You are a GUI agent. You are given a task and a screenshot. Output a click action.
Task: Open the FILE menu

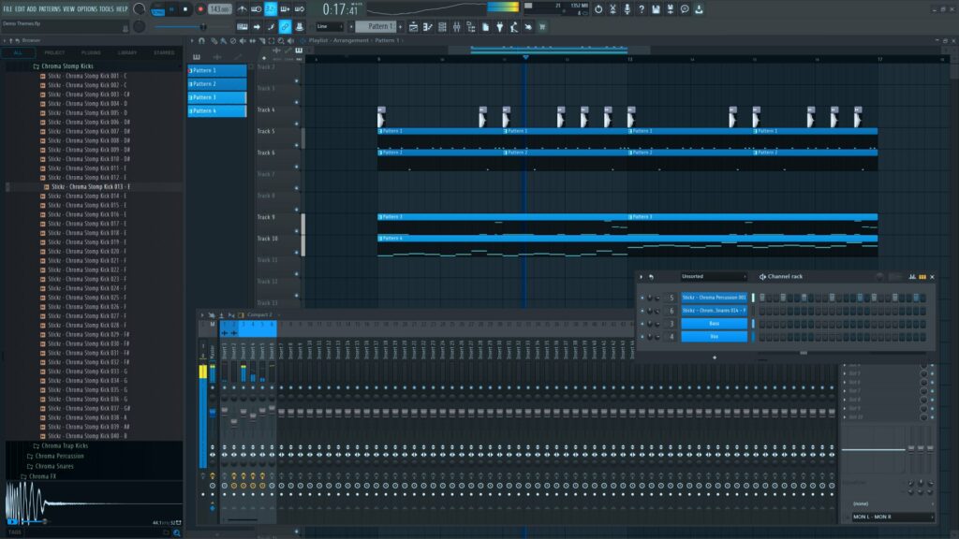[x=7, y=9]
